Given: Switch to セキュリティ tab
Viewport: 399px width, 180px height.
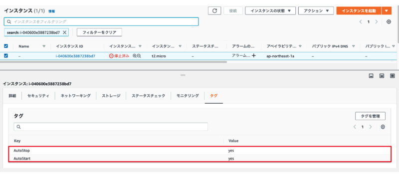Looking at the screenshot, I should (x=38, y=96).
